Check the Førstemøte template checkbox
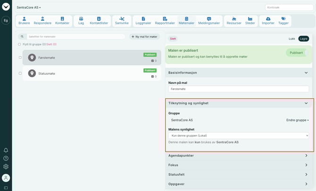316x191 pixels. coord(20,57)
